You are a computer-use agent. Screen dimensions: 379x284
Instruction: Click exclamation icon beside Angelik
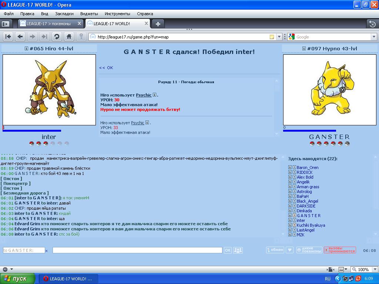point(294,182)
